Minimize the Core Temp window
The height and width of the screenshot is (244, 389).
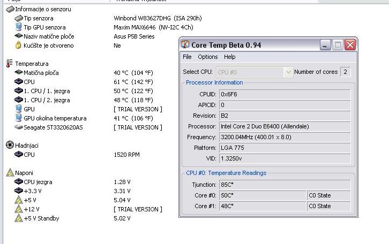click(x=325, y=45)
